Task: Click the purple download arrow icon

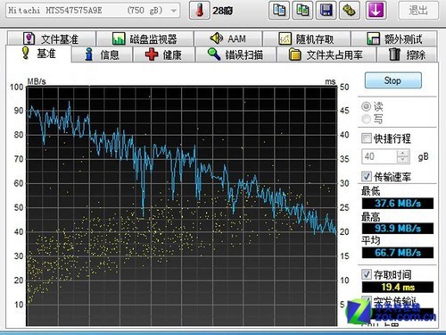Action: [376, 11]
